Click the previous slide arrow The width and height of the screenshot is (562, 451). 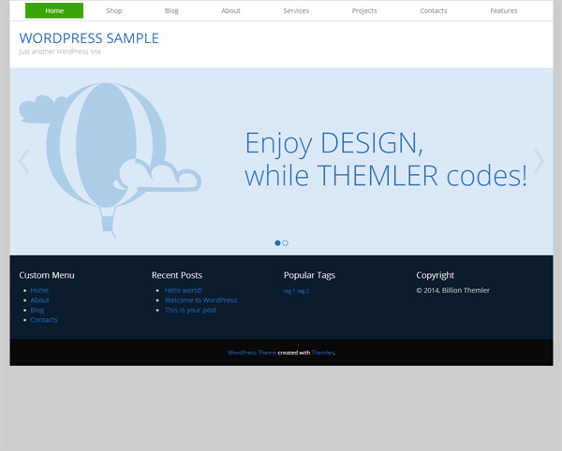pyautogui.click(x=24, y=162)
